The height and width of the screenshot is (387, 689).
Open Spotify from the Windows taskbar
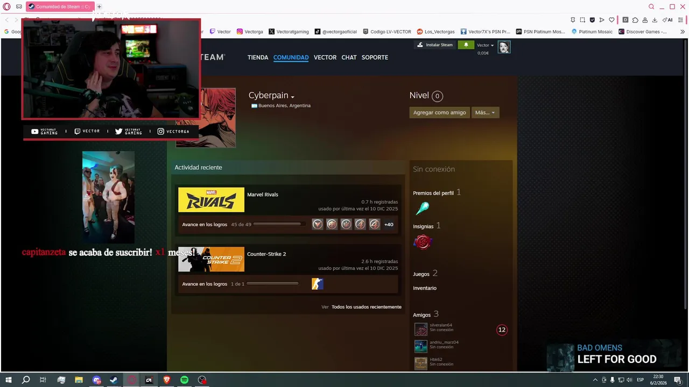184,380
